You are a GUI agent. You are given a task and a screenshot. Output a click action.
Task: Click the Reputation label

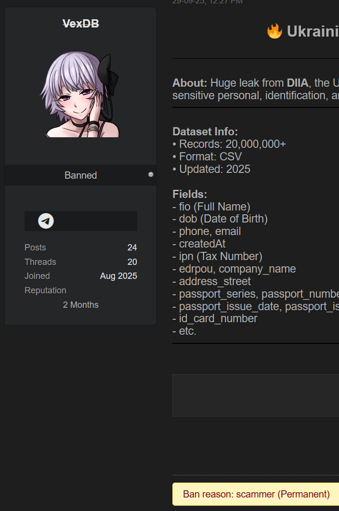(45, 290)
